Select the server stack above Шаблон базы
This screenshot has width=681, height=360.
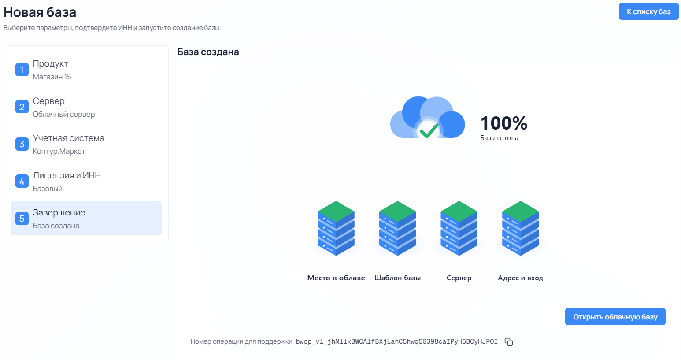coord(398,228)
